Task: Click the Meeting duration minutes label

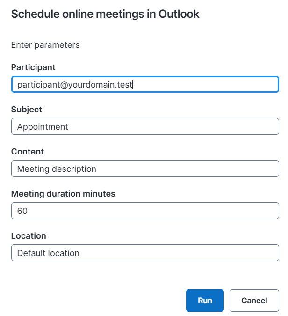Action: [63, 194]
